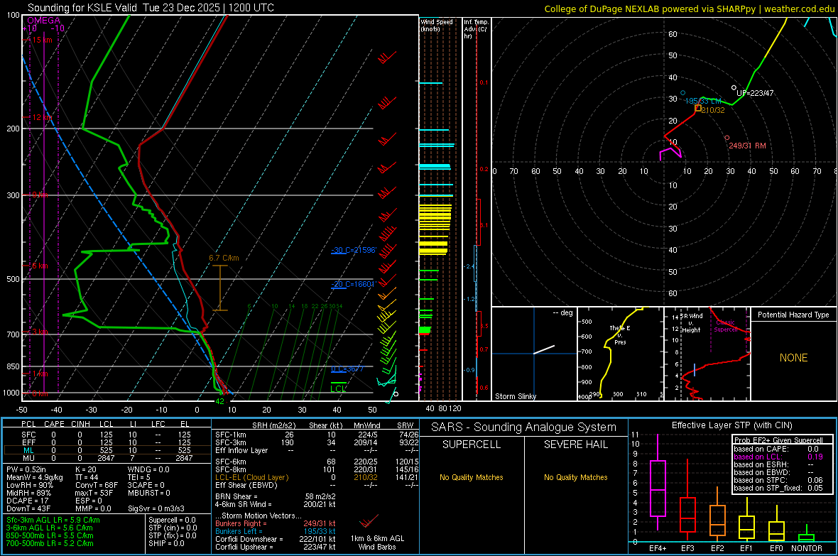The image size is (838, 556).
Task: Click the Supercell = 0.0 composite value
Action: [172, 520]
